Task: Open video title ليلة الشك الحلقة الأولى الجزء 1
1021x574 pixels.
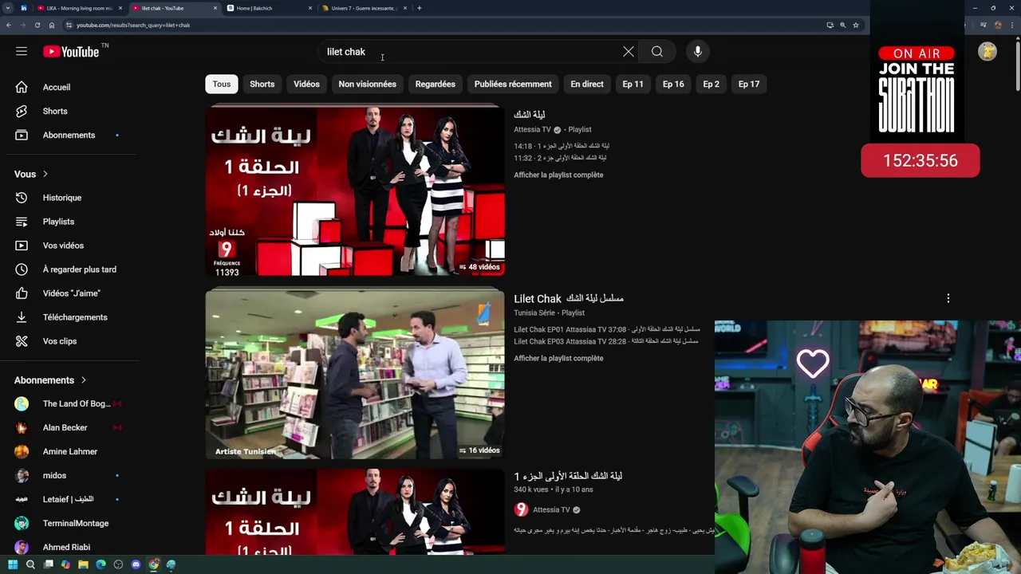Action: click(x=568, y=476)
